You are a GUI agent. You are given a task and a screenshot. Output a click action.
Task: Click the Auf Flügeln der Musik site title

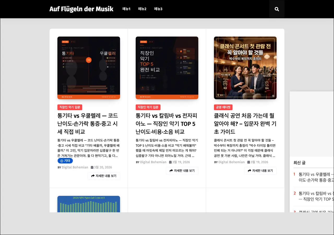81,9
